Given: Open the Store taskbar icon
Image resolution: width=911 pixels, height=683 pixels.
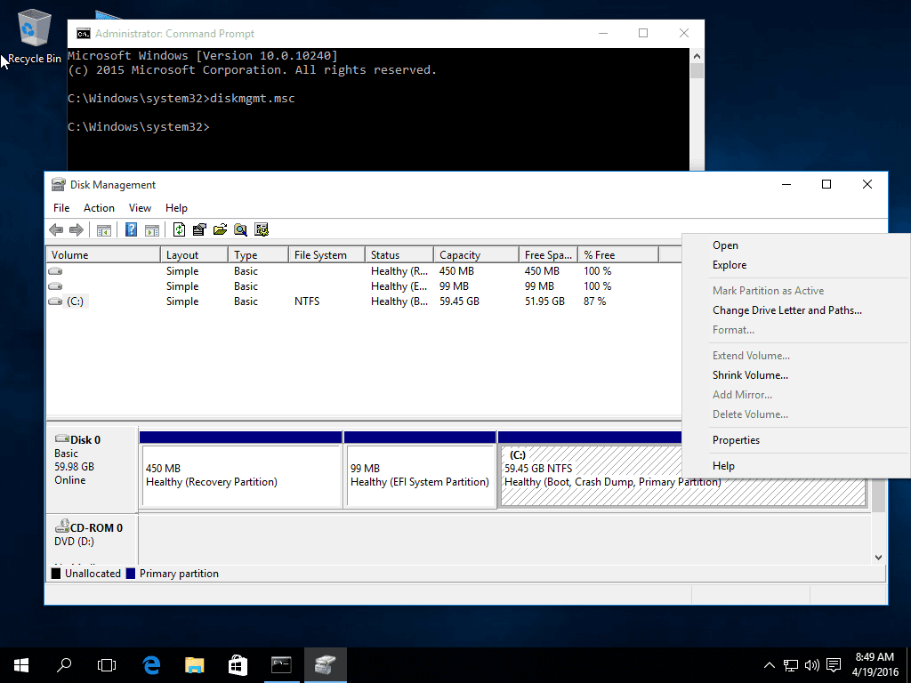Looking at the screenshot, I should coord(238,665).
